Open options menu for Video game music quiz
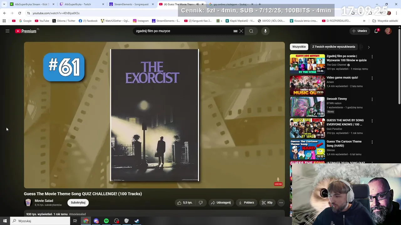Viewport: 401px width, 225px height. click(372, 78)
